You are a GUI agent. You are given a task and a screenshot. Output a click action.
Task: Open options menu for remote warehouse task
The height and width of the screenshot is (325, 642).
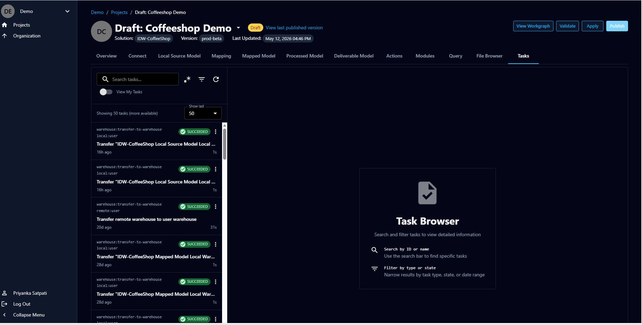coord(216,207)
